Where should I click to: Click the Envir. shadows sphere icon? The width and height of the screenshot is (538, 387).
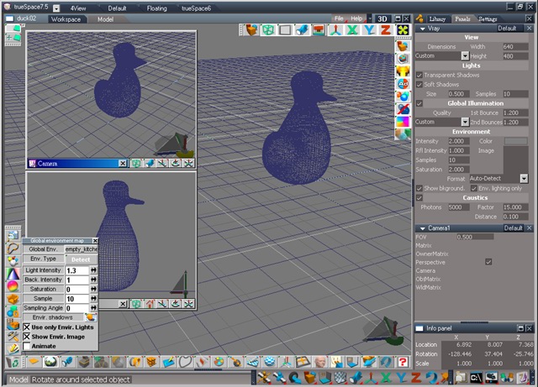pyautogui.click(x=91, y=317)
